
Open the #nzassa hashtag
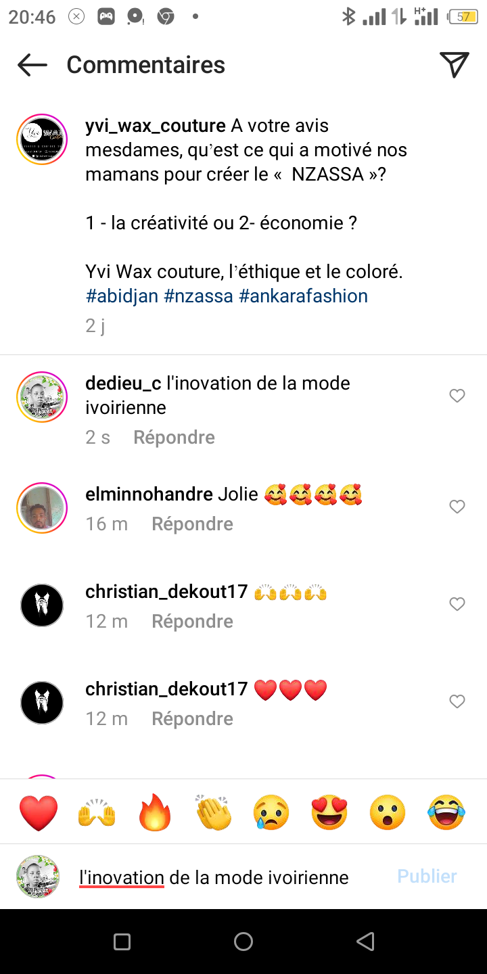[x=198, y=296]
